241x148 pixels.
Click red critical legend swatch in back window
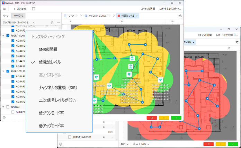[208, 144]
